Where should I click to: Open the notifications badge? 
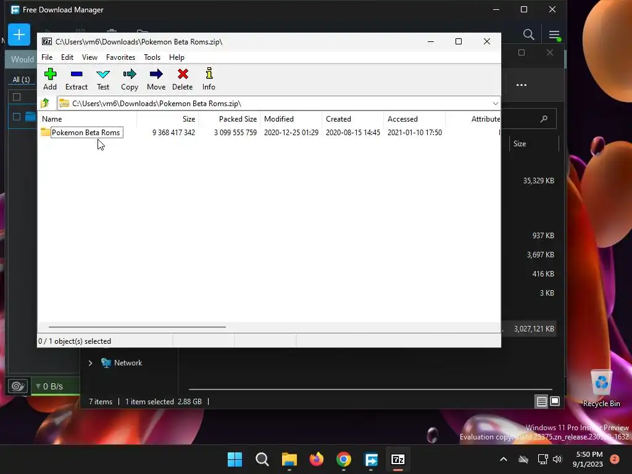point(615,459)
